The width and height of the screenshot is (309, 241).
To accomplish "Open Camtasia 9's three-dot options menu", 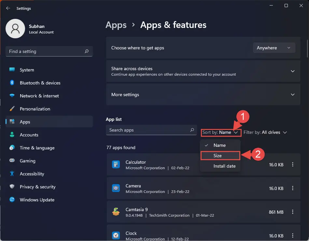I will [293, 212].
